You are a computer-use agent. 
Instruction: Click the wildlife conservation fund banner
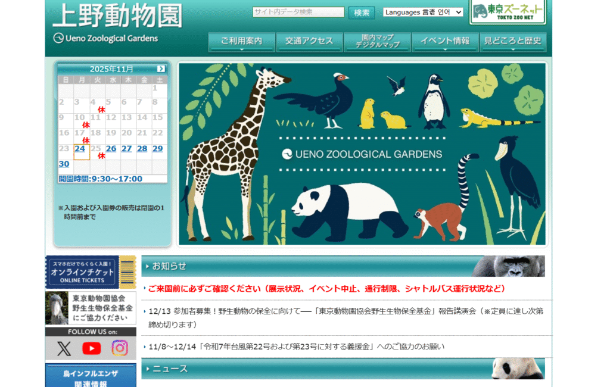pyautogui.click(x=91, y=308)
